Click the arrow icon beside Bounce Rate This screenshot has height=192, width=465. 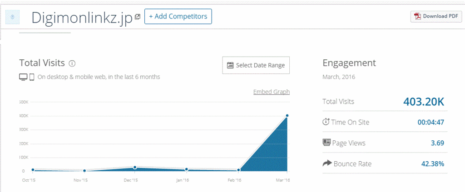pyautogui.click(x=327, y=163)
